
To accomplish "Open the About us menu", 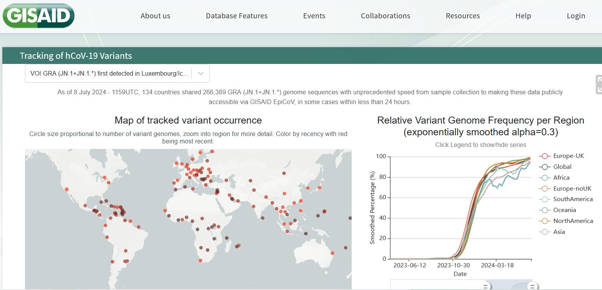I will click(155, 16).
